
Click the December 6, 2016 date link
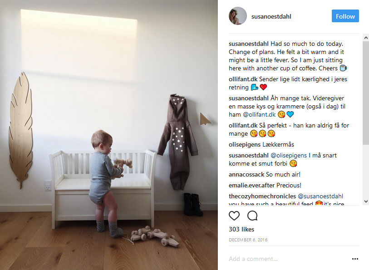tap(248, 240)
